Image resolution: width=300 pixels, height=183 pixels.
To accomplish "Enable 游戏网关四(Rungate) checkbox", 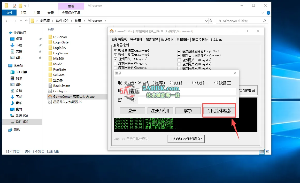I will (179, 64).
